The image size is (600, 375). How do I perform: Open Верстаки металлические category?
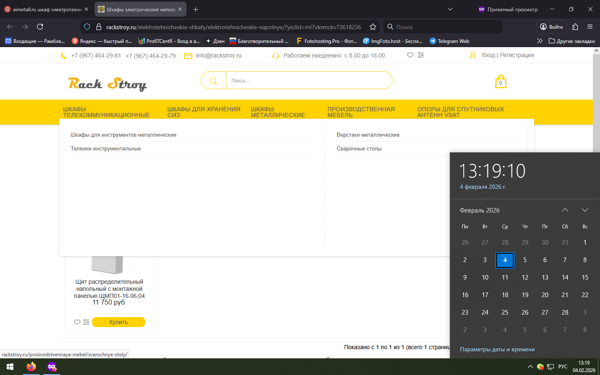coord(368,135)
